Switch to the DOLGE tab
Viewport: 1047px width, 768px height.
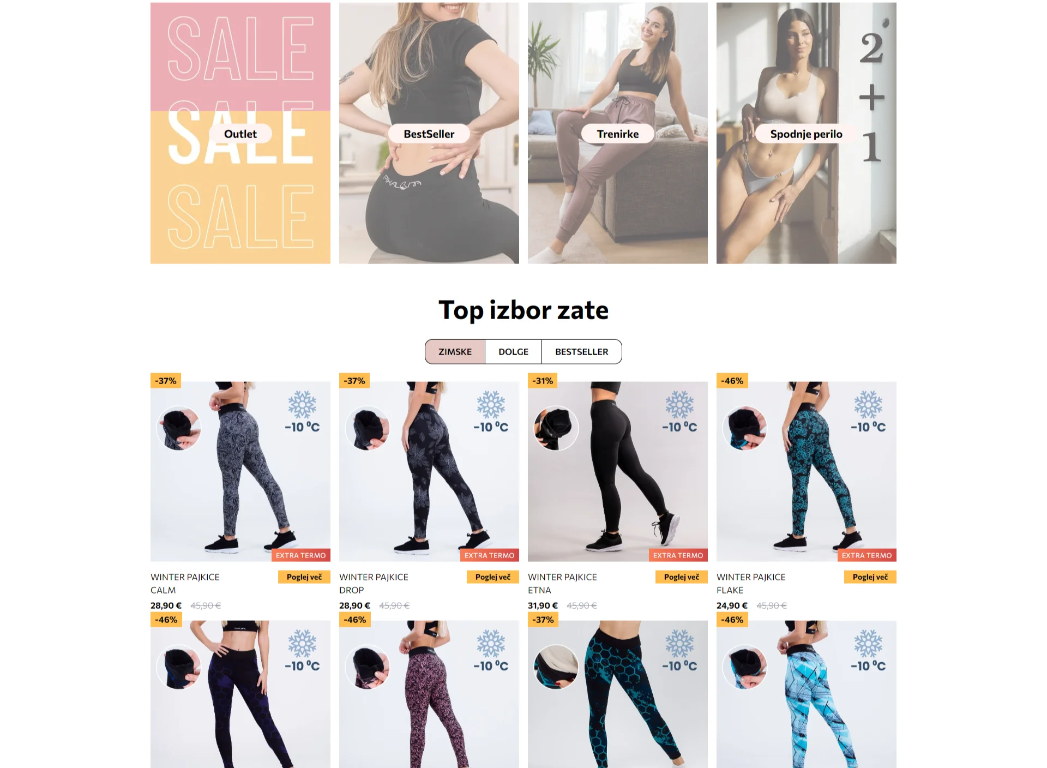coord(513,352)
